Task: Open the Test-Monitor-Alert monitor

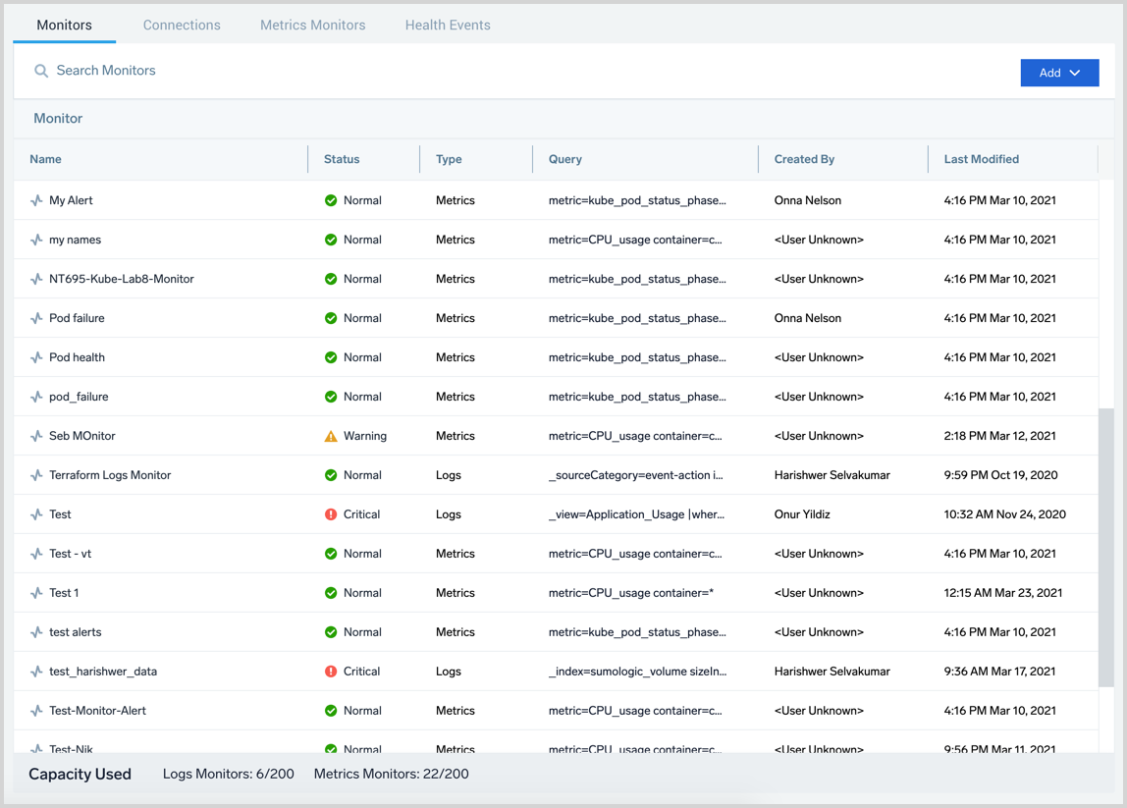Action: coord(97,711)
